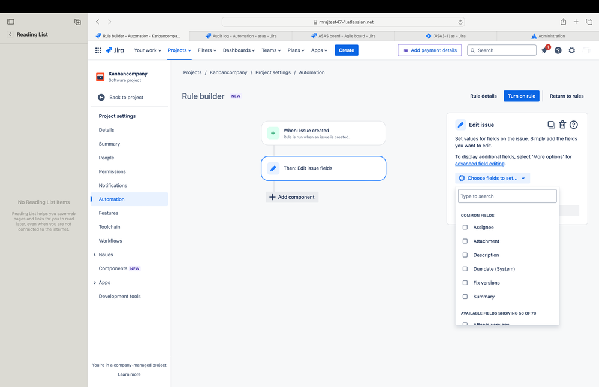Screen dimensions: 599x387
Task: Click Add payment details button
Action: pos(430,50)
